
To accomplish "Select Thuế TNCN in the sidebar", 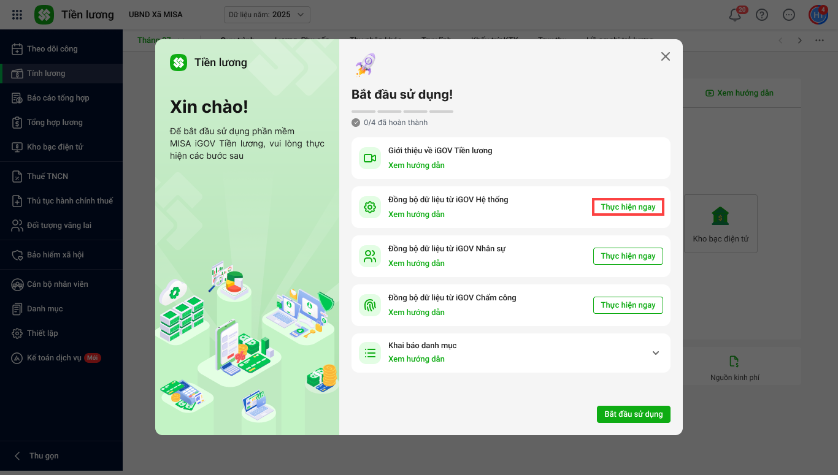I will (47, 177).
